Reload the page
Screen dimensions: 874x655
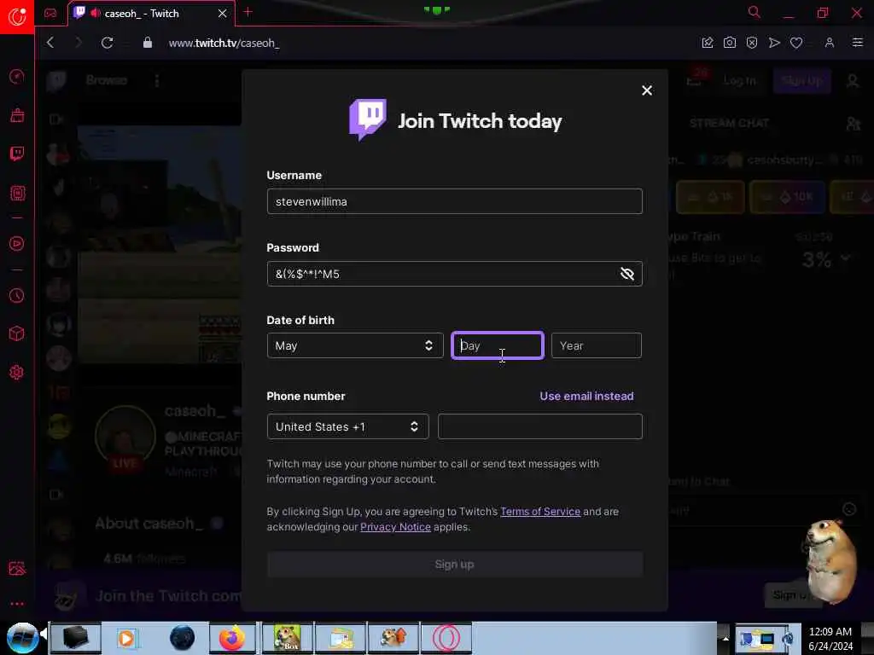(107, 43)
